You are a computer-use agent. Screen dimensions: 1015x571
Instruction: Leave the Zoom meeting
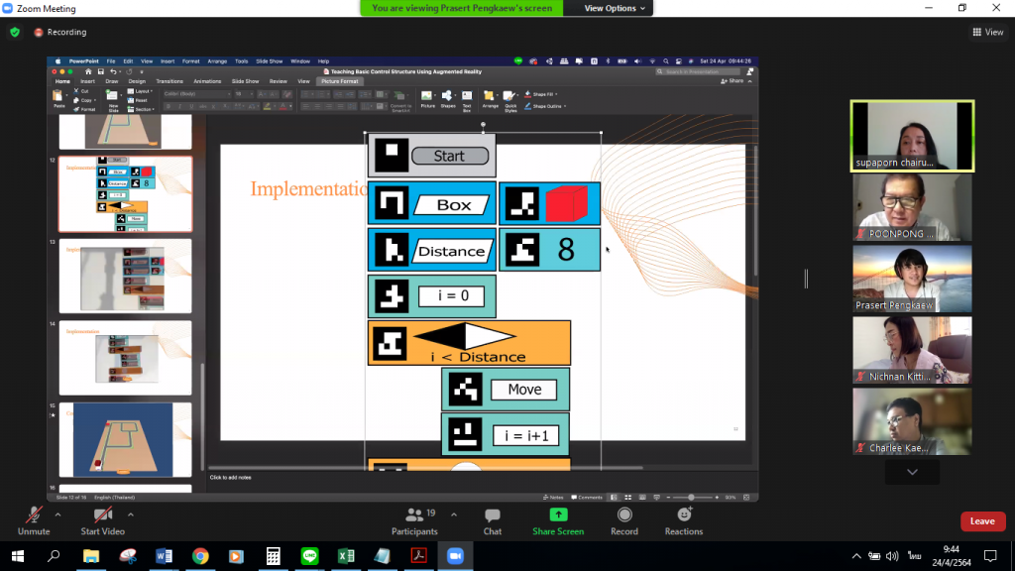click(x=982, y=521)
